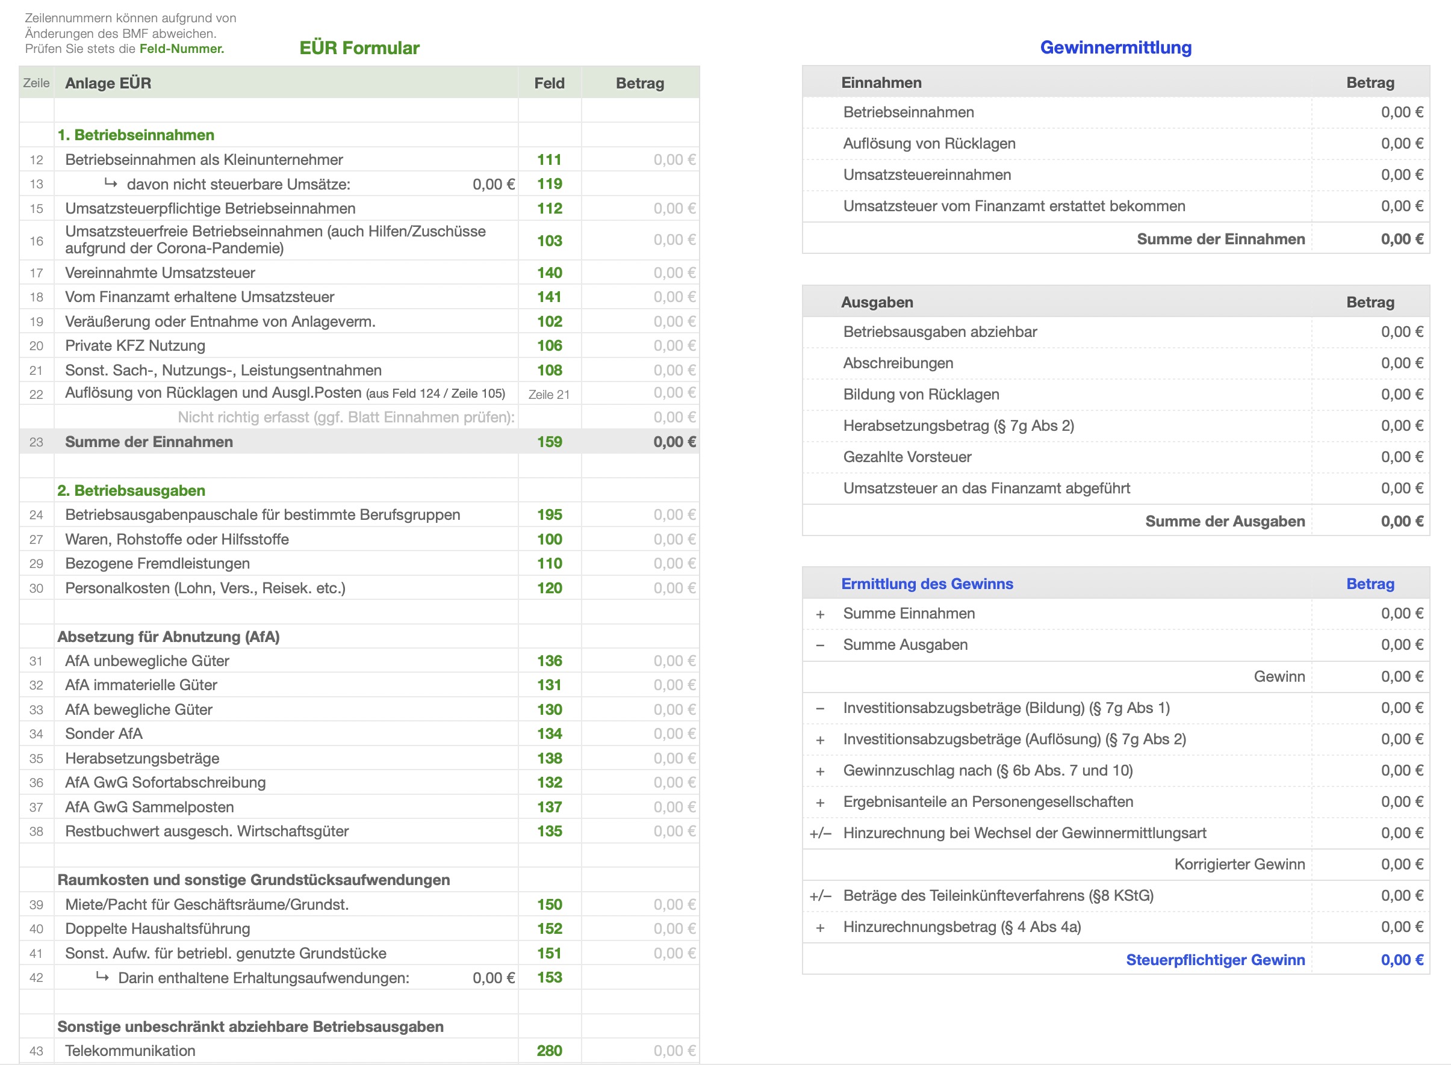Screen dimensions: 1451x1065
Task: Select the 'Summe der Einnahmen' row total, field 159
Action: tap(674, 442)
